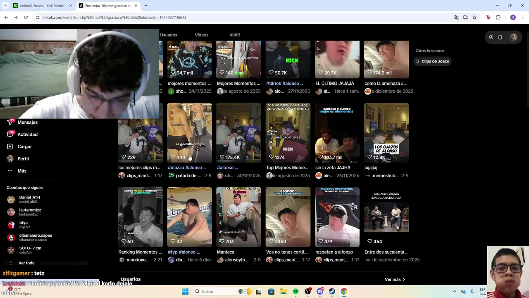Open the Actividad notifications icon
The image size is (529, 298).
click(10, 134)
